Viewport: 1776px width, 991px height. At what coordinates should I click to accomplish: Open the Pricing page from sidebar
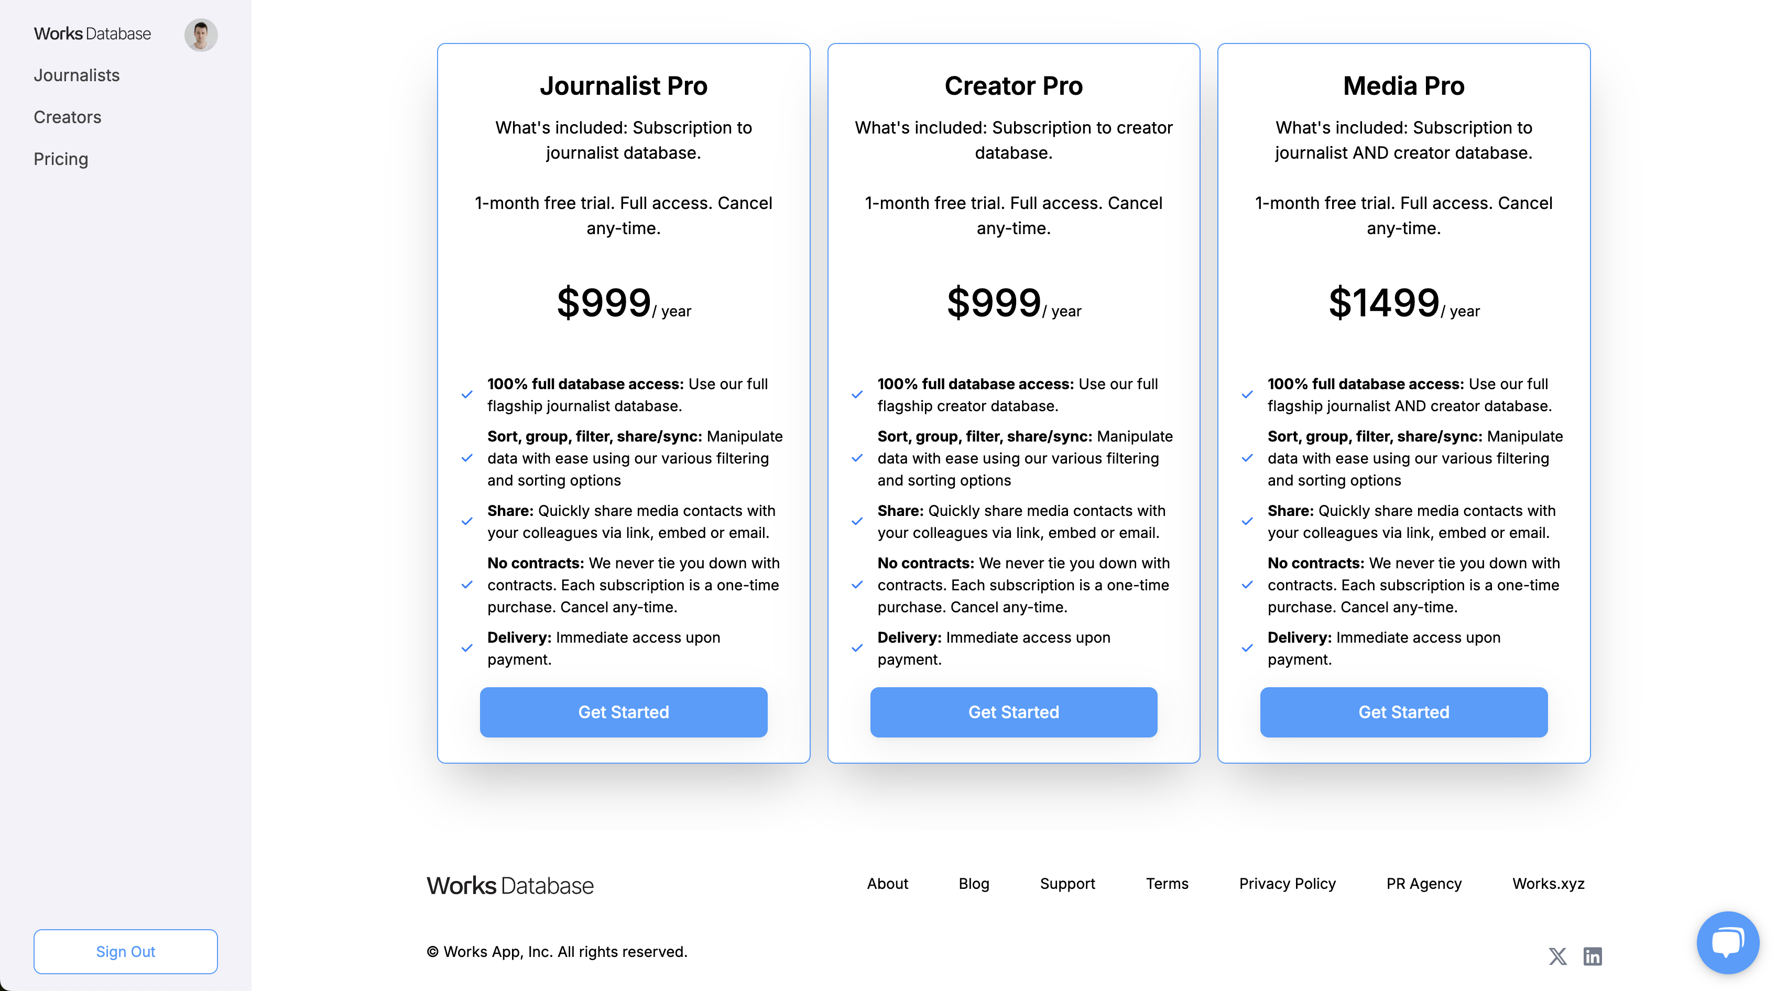click(61, 159)
